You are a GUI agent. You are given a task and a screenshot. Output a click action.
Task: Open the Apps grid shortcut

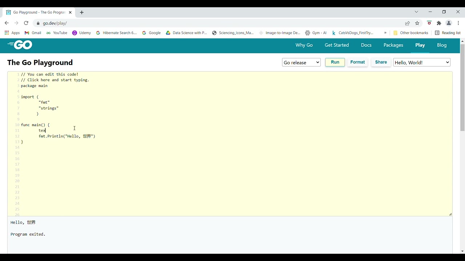(12, 33)
